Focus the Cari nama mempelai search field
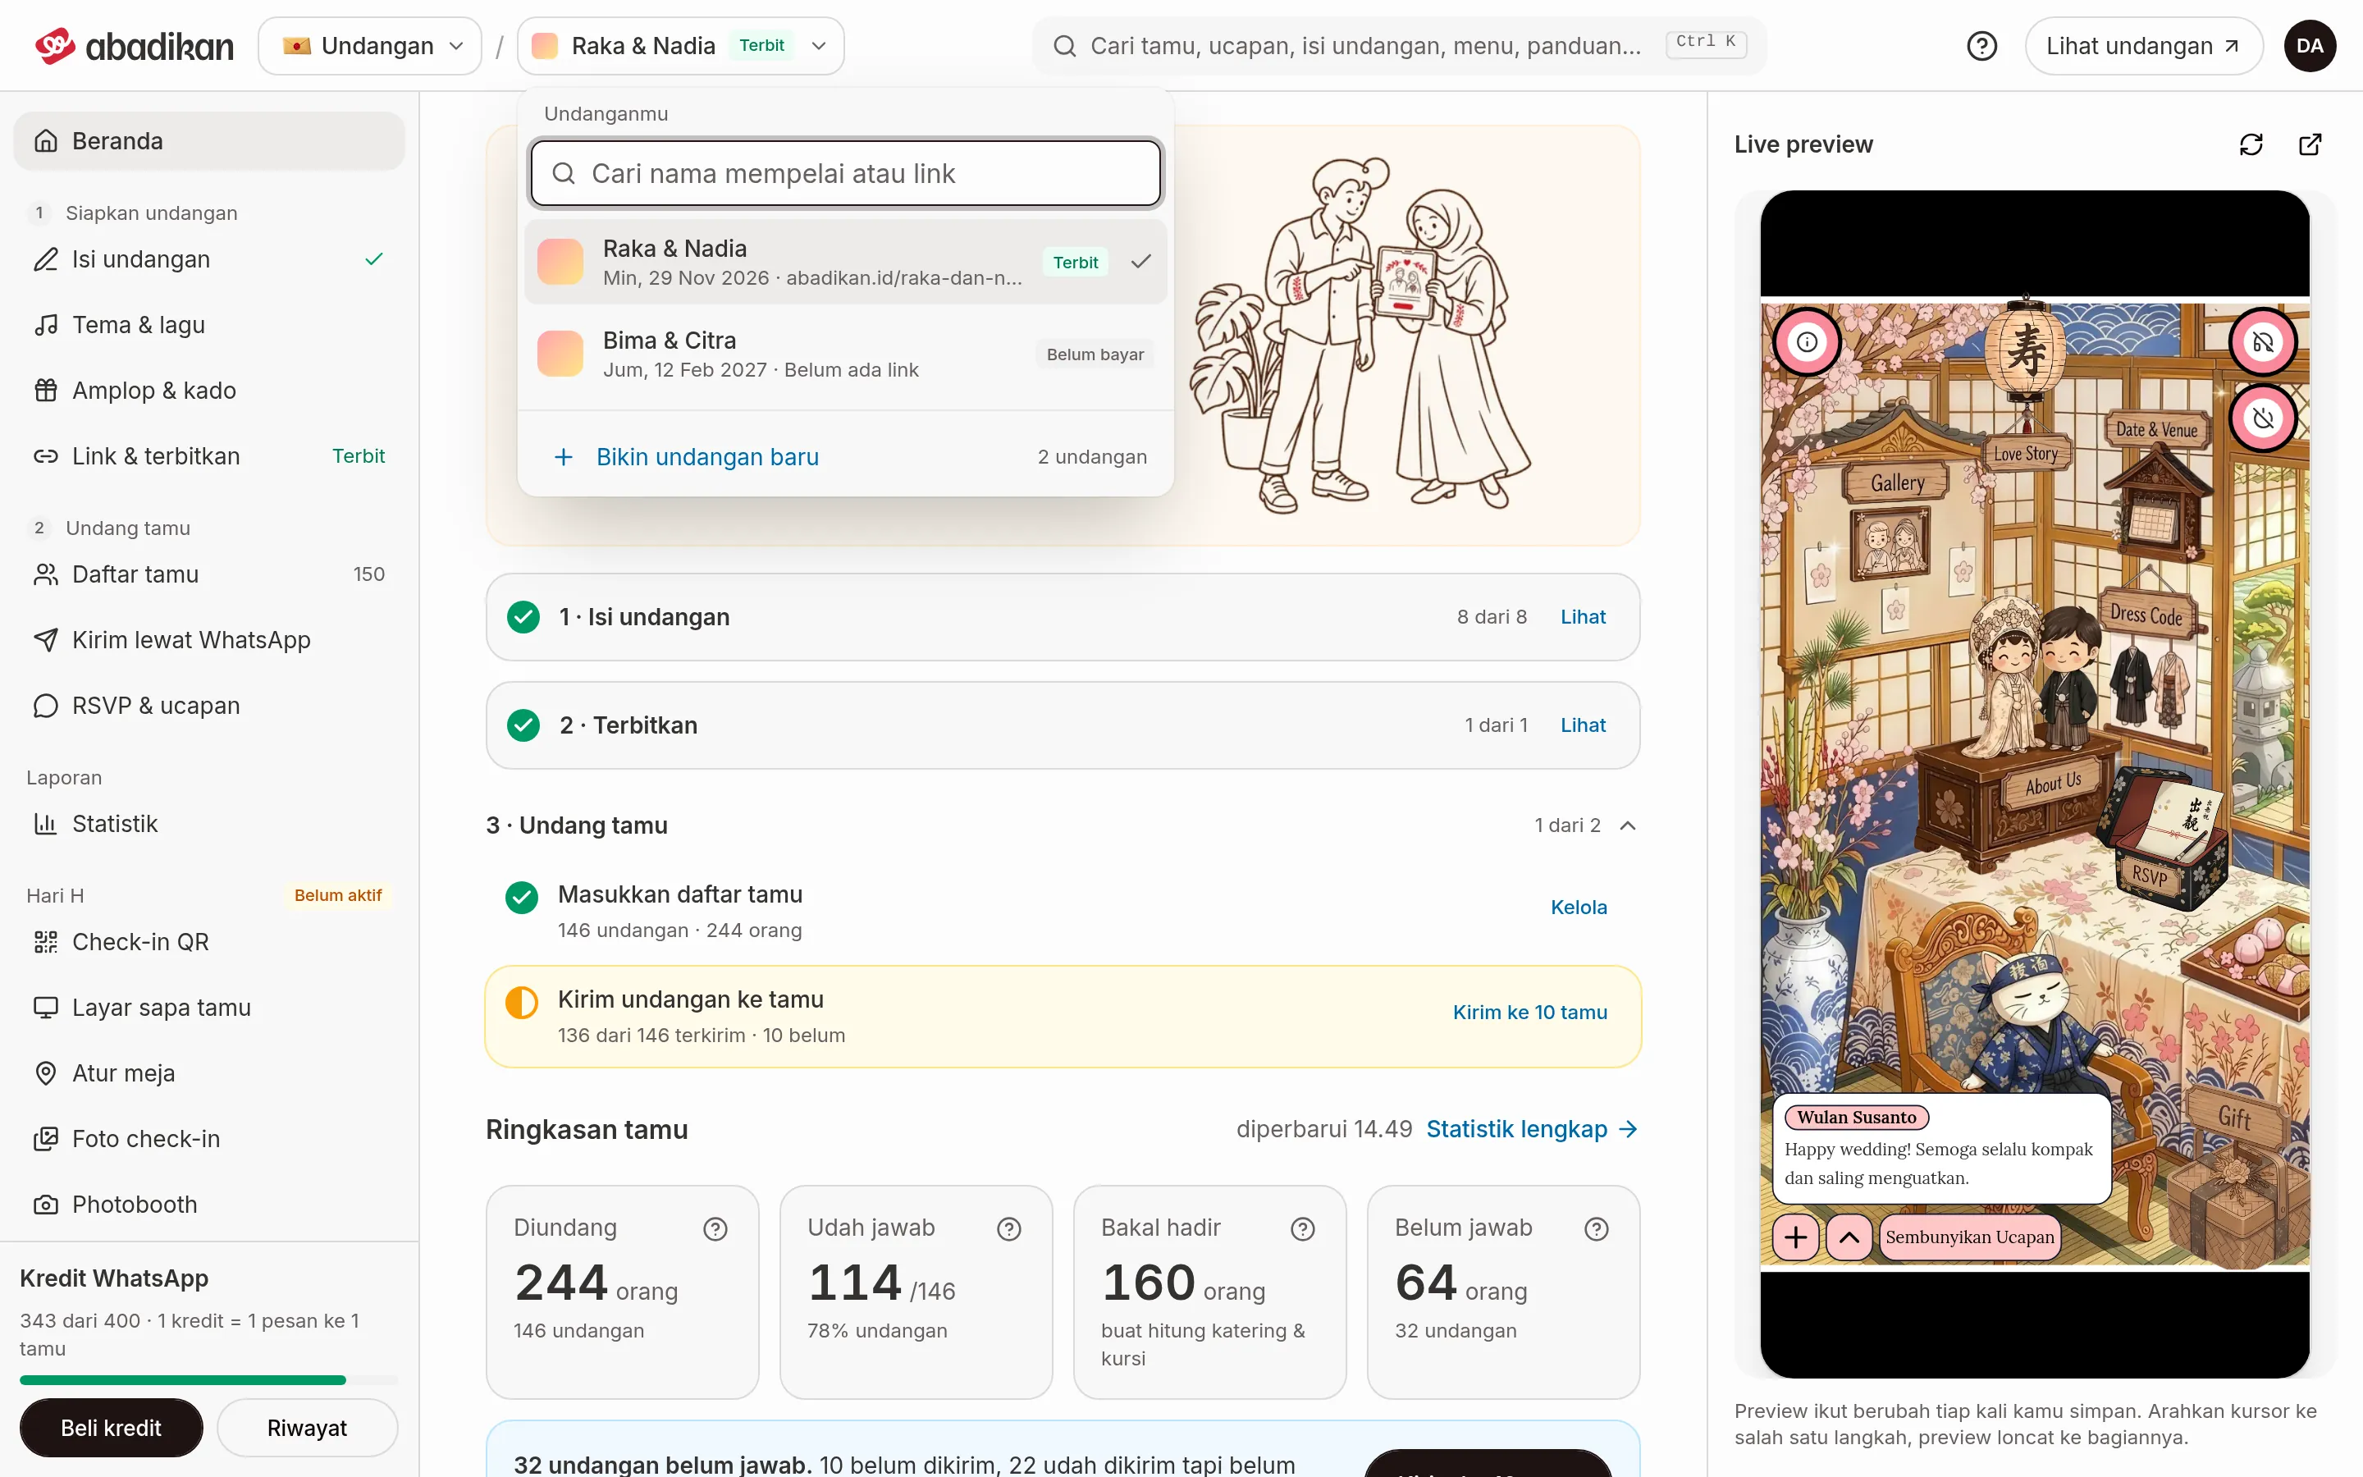The width and height of the screenshot is (2363, 1477). coord(846,174)
